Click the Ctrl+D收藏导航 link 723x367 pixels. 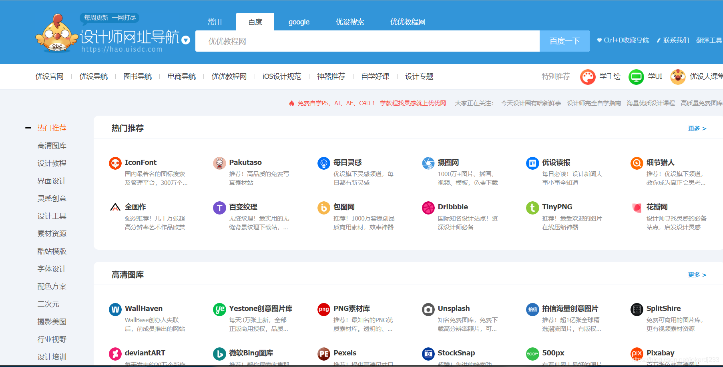[x=623, y=40]
